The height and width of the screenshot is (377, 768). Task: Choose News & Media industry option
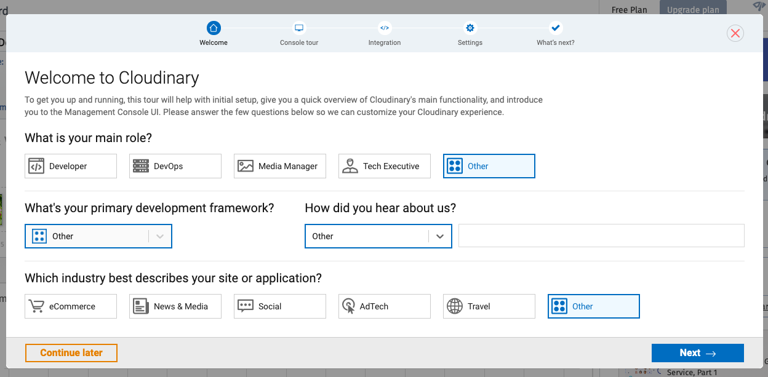(x=175, y=306)
